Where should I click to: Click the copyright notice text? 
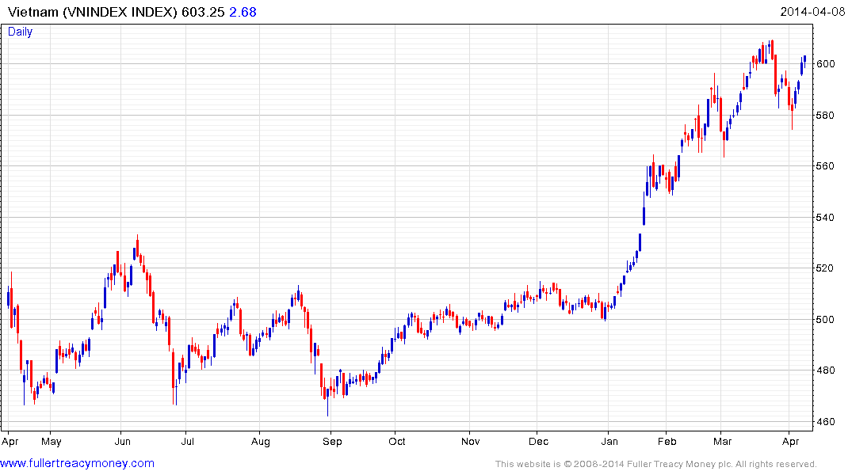coord(656,464)
